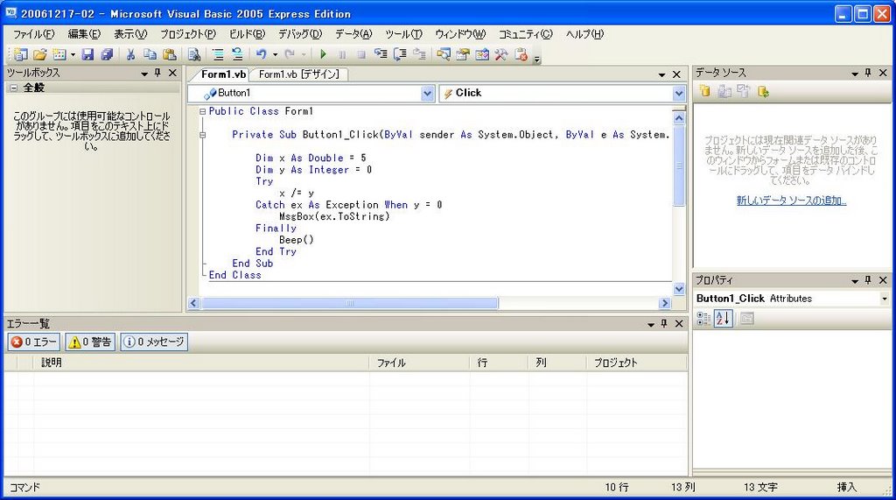The height and width of the screenshot is (500, 896).
Task: Toggle the 0 エラー errors filter
Action: [x=34, y=342]
